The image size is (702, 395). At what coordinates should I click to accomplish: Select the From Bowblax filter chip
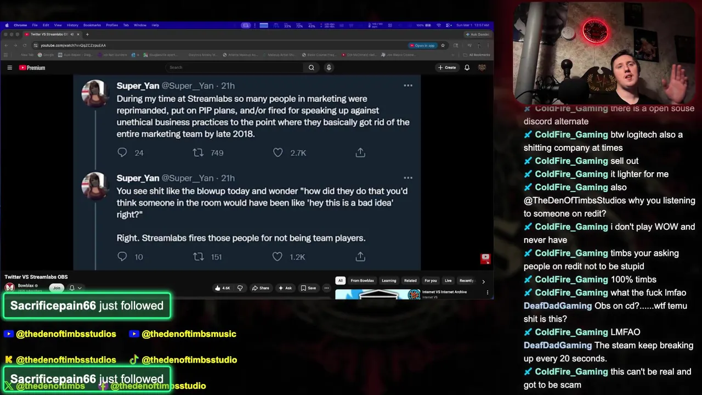(362, 281)
